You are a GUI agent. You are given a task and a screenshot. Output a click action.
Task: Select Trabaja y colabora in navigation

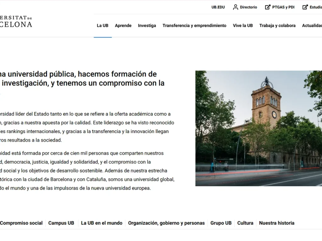(x=277, y=26)
